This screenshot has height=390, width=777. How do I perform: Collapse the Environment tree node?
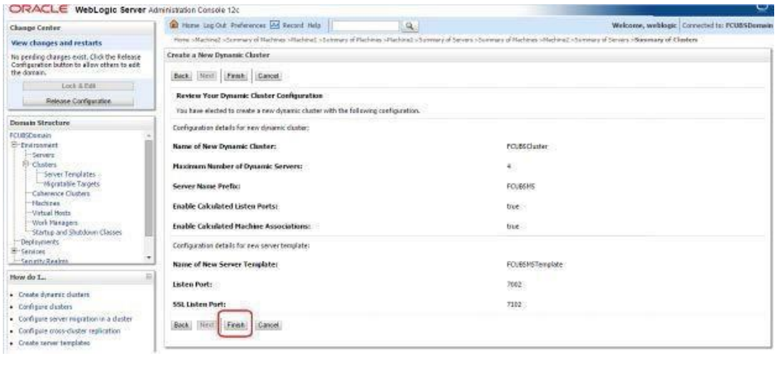coord(15,145)
